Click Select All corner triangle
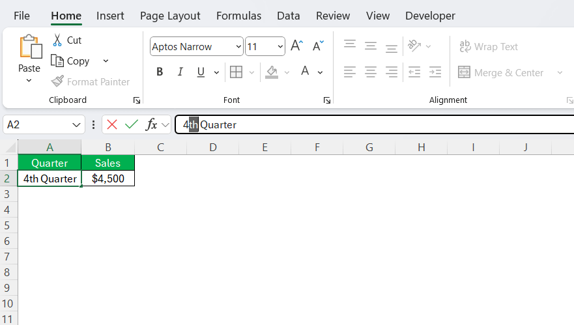 10,147
